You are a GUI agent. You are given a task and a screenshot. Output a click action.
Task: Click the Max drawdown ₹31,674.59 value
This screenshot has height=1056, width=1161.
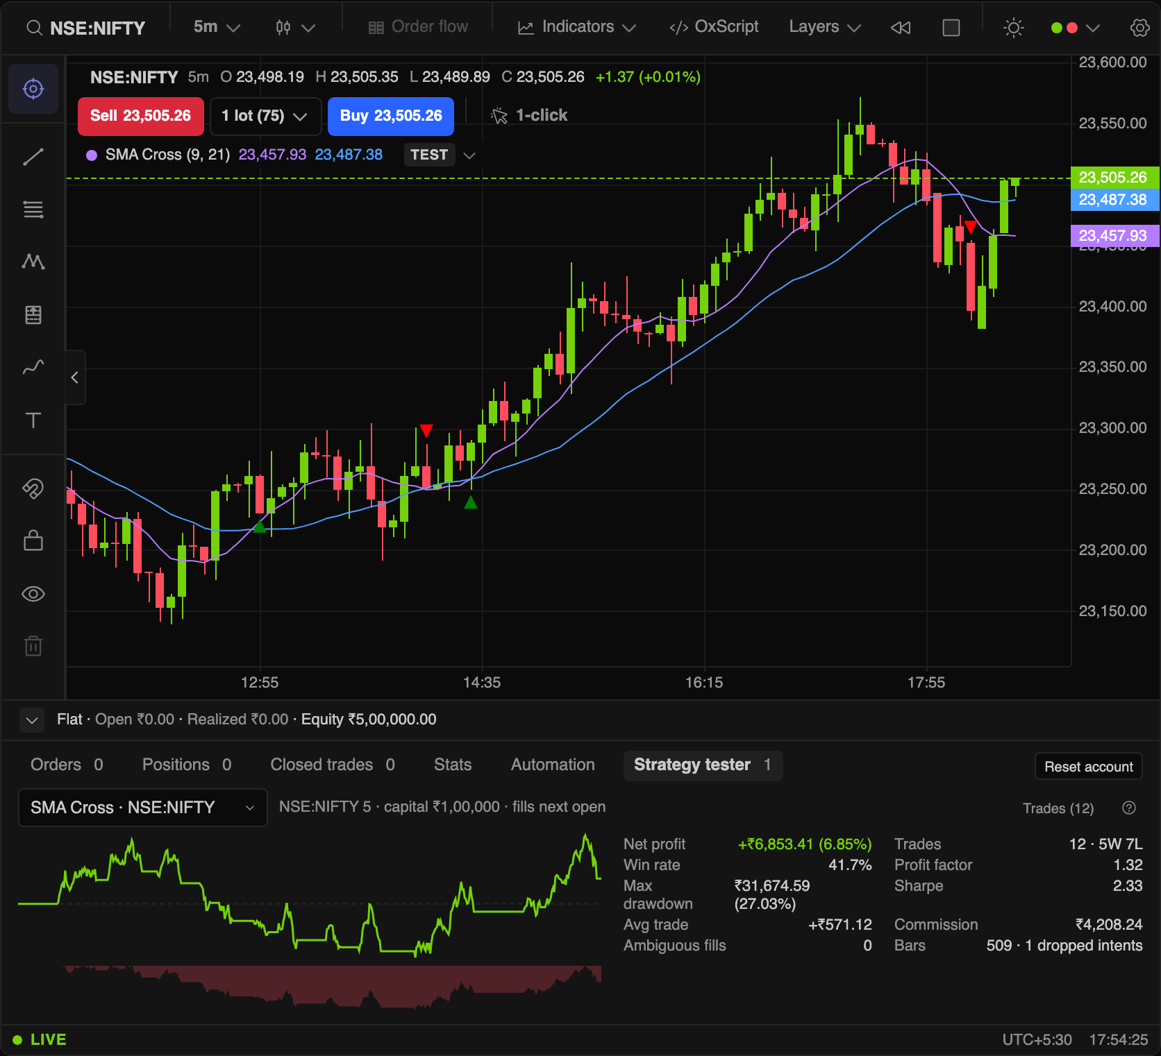(772, 894)
